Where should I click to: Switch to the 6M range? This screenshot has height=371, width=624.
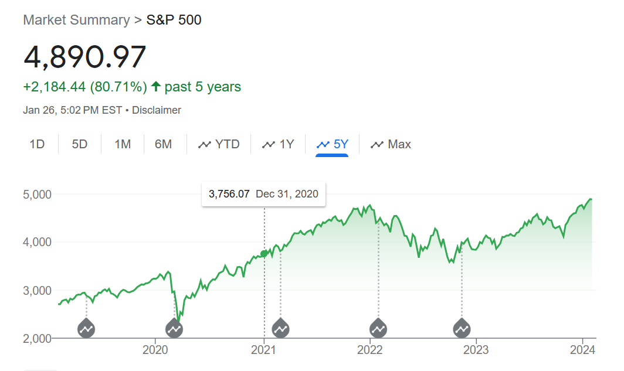pos(165,144)
